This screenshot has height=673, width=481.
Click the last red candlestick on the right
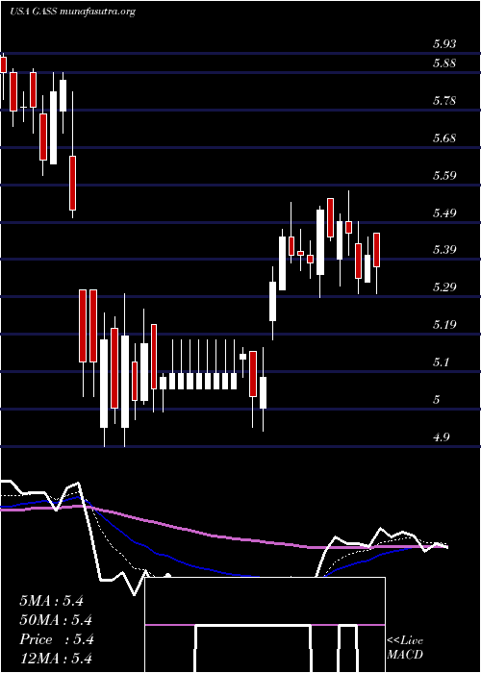pyautogui.click(x=377, y=250)
